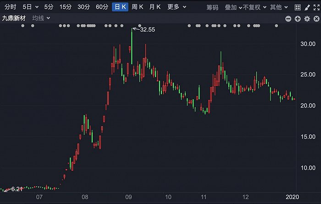Click the 30.00 price axis label
Viewport: 321px width, 204px height.
click(x=308, y=44)
